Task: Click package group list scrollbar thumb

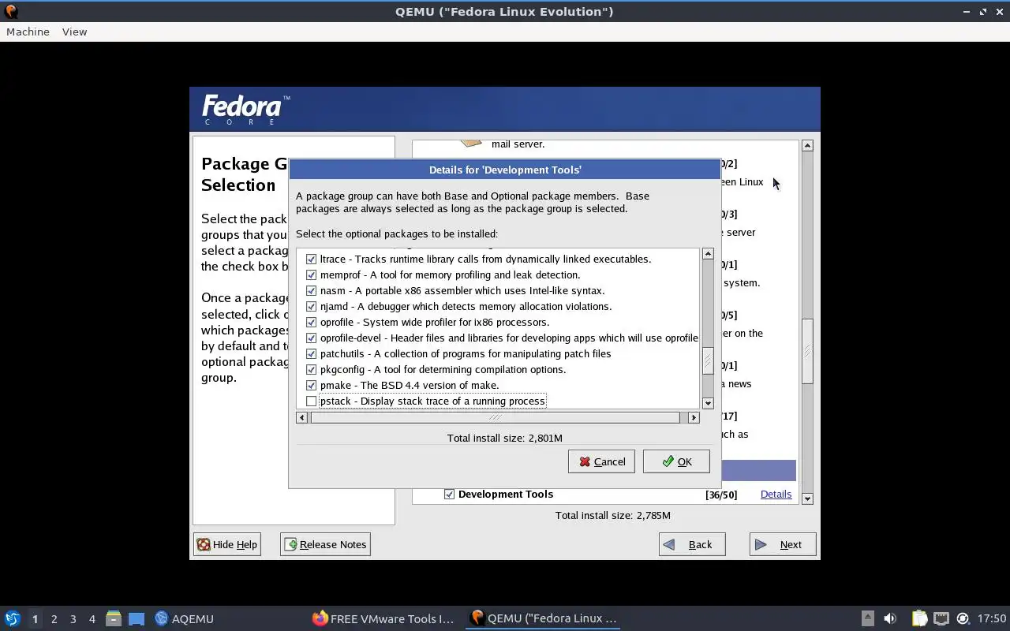Action: [x=807, y=352]
